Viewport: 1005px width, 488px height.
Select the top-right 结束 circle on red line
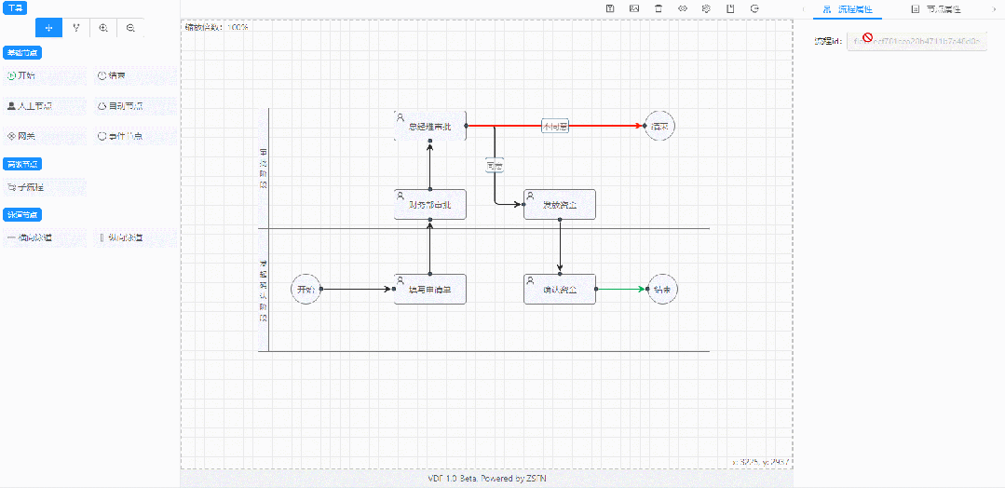pos(660,126)
